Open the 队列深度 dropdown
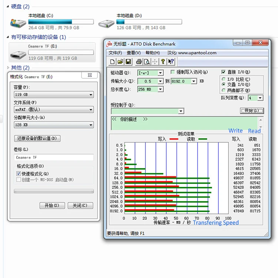 point(260,98)
